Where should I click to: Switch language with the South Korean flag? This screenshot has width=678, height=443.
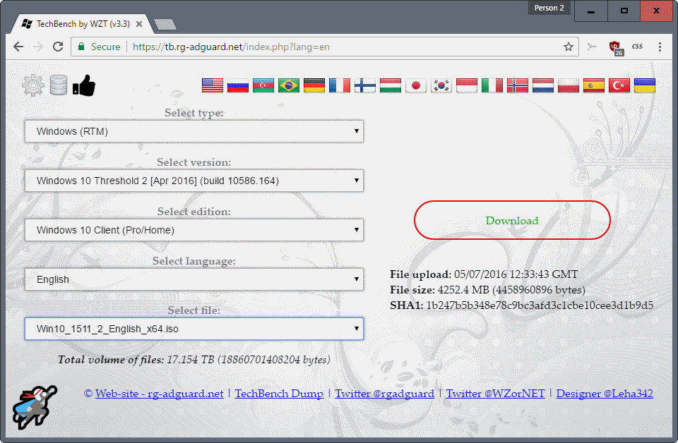pyautogui.click(x=441, y=85)
